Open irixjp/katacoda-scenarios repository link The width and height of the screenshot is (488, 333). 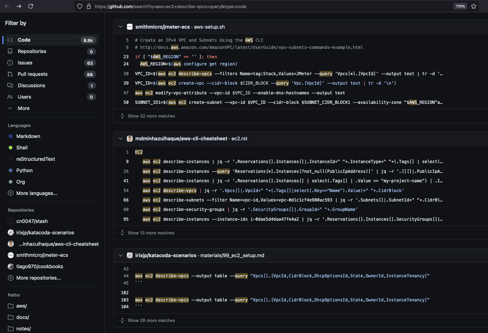[x=166, y=256]
